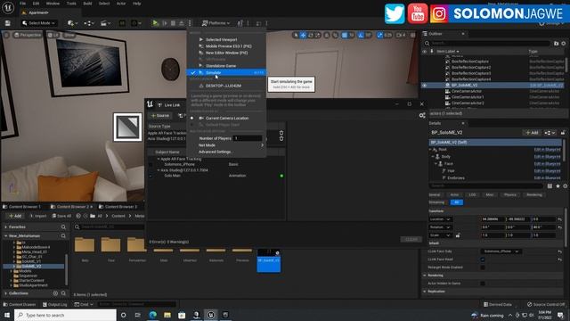The image size is (570, 321).
Task: Open camera speed setting in viewport
Action: pos(400,35)
